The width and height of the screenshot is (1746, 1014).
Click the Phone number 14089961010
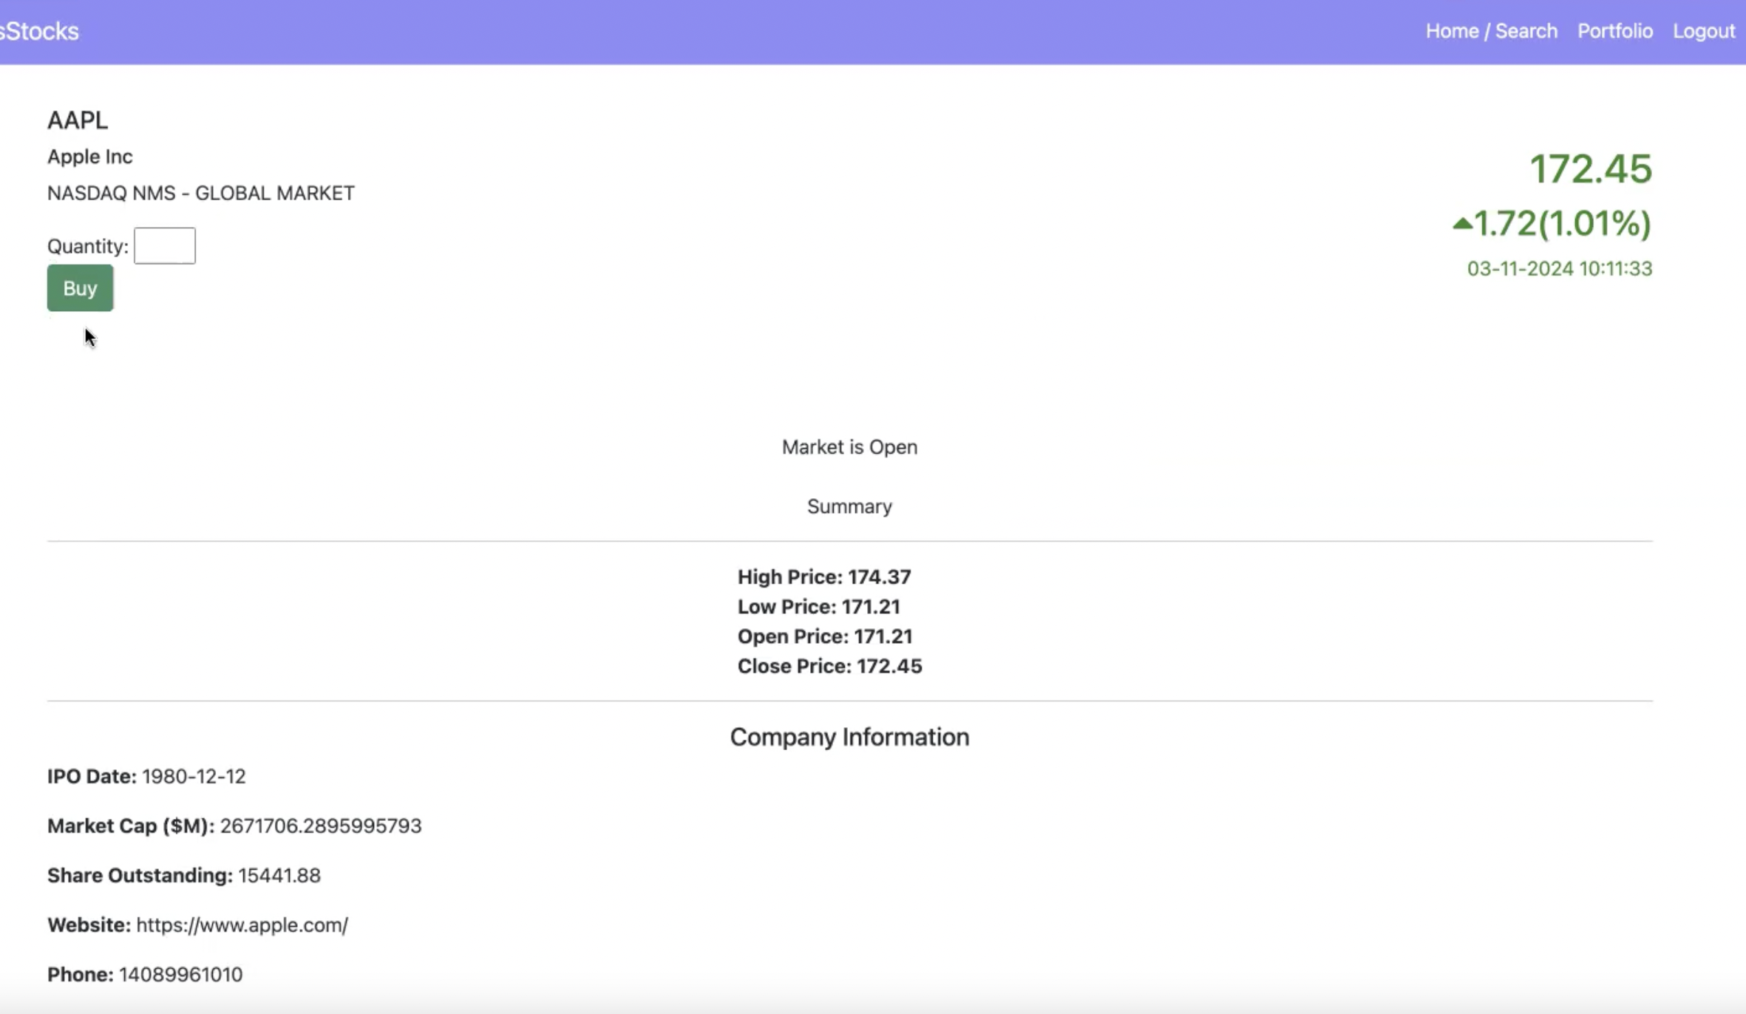click(x=180, y=975)
